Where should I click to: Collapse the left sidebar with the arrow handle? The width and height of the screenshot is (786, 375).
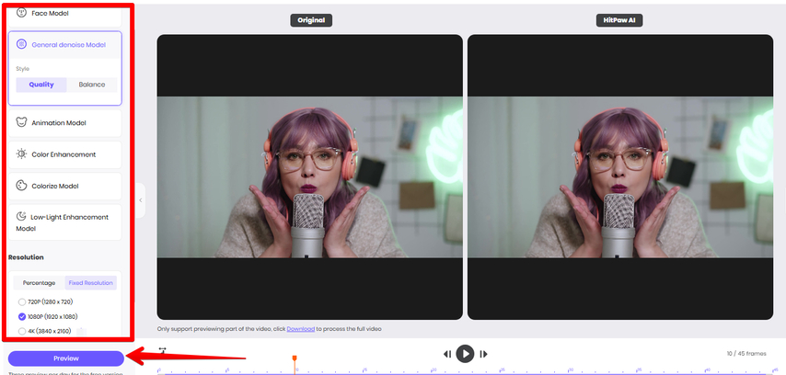pyautogui.click(x=140, y=200)
